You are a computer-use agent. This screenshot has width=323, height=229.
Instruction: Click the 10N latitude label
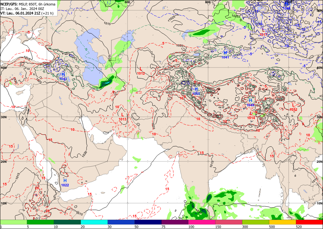pyautogui.click(x=3, y=203)
